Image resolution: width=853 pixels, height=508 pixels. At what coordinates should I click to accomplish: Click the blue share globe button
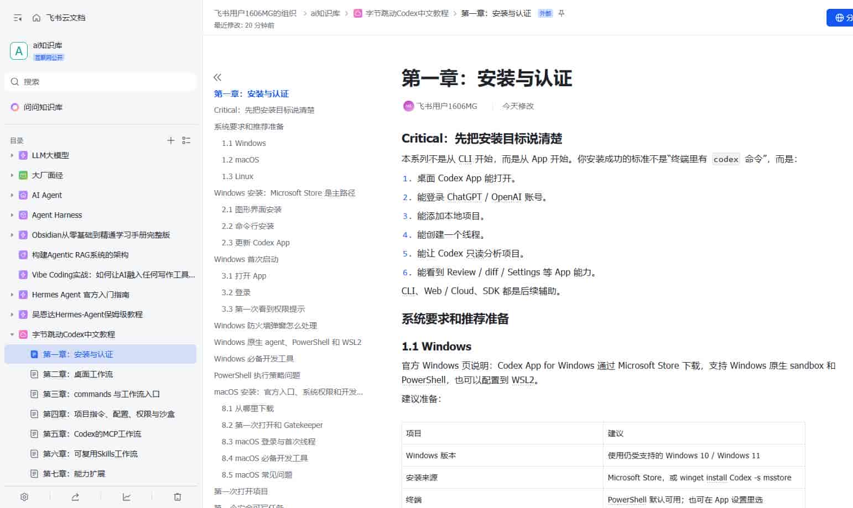tap(840, 18)
